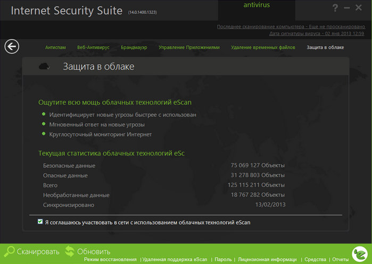Open the Антиспам tab
This screenshot has height=264, width=372.
point(55,47)
